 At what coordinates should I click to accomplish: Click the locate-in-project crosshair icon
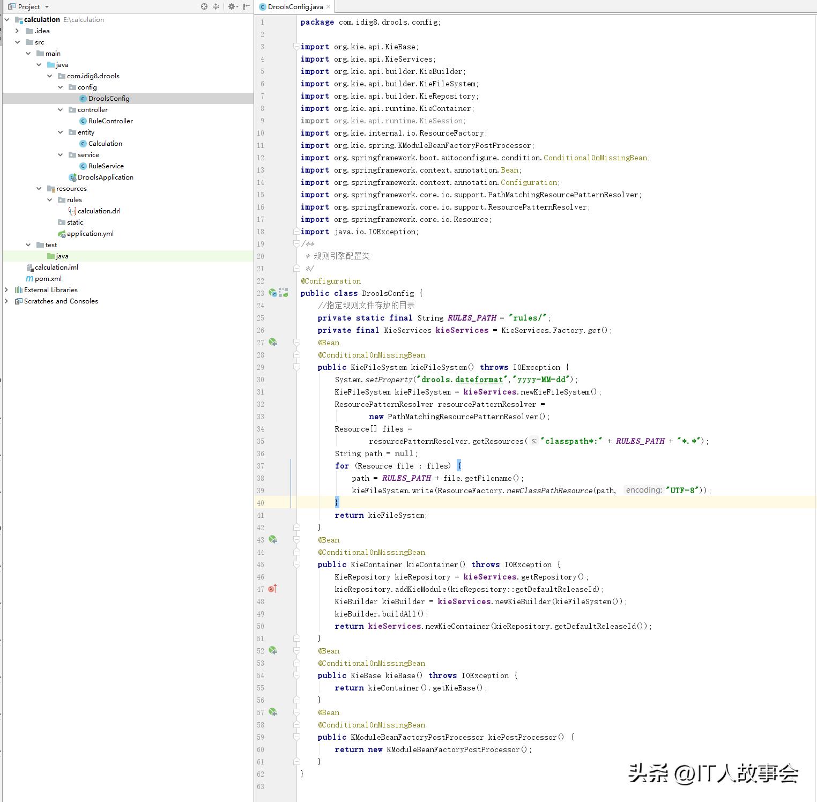204,6
